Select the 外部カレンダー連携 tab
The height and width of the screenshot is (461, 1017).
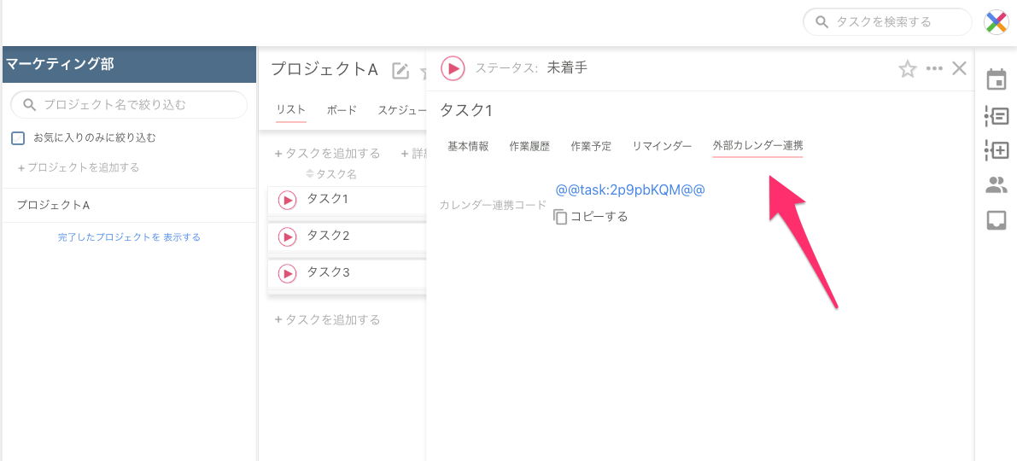pyautogui.click(x=757, y=146)
